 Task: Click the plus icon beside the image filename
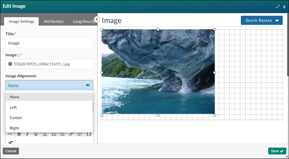tap(10, 64)
